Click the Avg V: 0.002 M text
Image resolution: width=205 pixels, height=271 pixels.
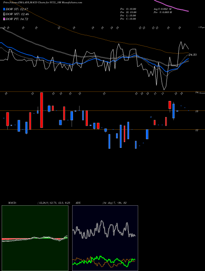[x=162, y=9]
